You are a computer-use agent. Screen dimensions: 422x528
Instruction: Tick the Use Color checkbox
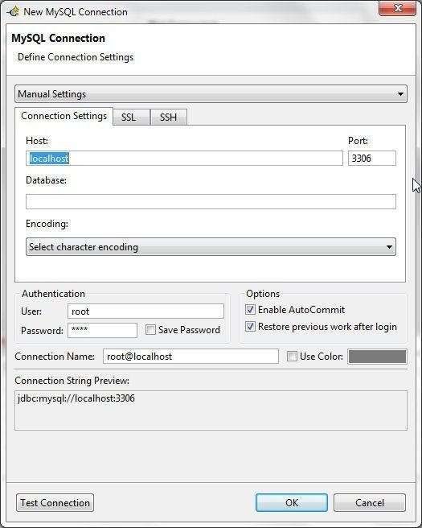[292, 357]
